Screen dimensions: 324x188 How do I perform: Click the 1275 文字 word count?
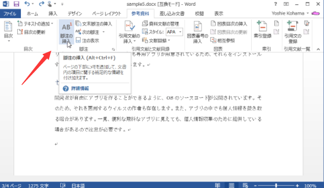click(x=38, y=185)
